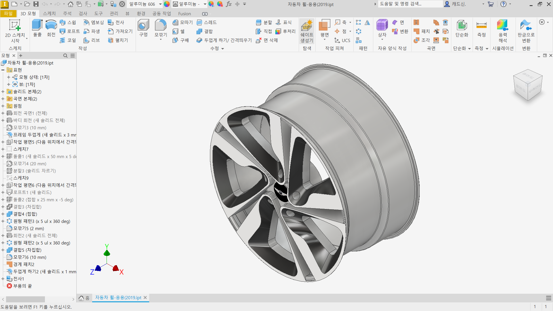Open the 파일 menu

8,14
